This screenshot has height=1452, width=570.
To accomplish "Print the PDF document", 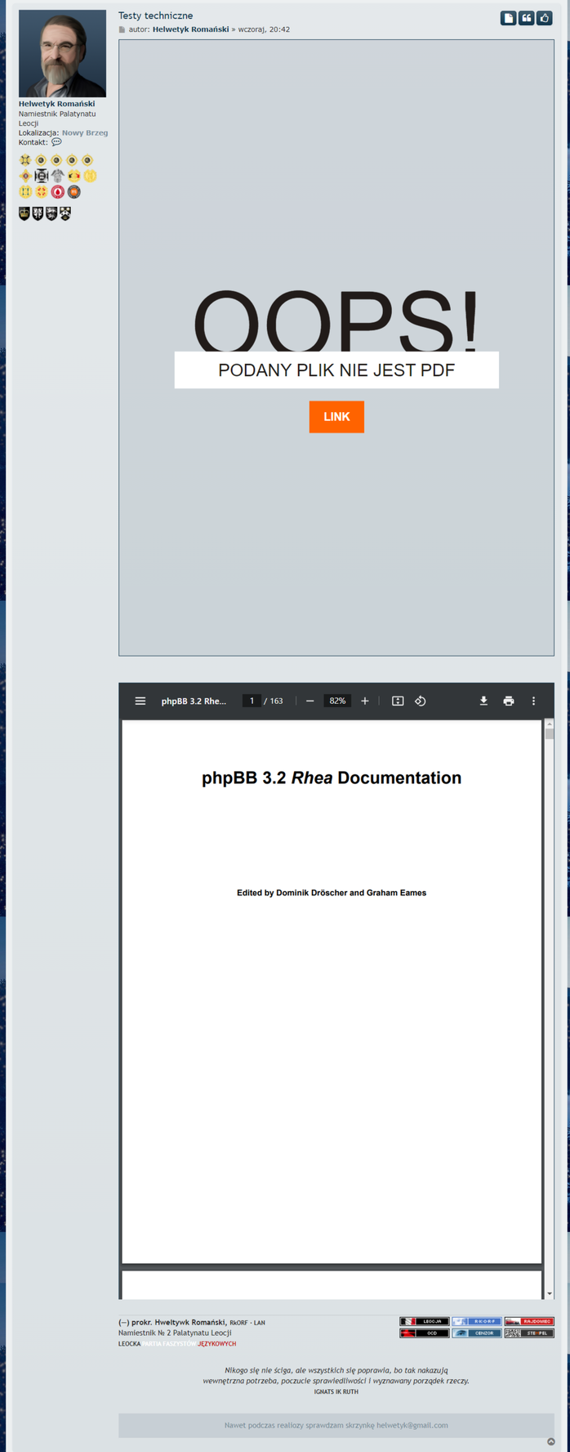I will point(509,701).
